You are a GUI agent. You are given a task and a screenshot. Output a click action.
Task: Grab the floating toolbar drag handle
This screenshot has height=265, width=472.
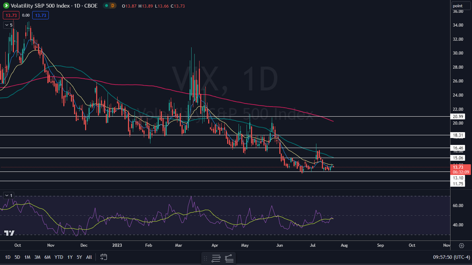coord(205,258)
